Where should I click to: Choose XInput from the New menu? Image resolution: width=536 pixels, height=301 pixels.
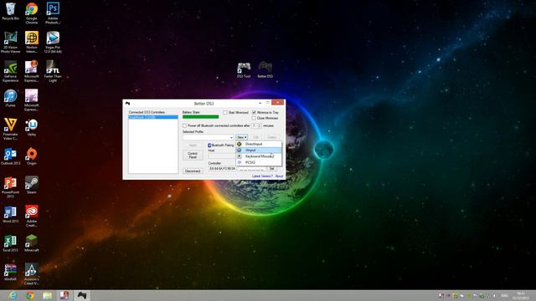pyautogui.click(x=259, y=150)
